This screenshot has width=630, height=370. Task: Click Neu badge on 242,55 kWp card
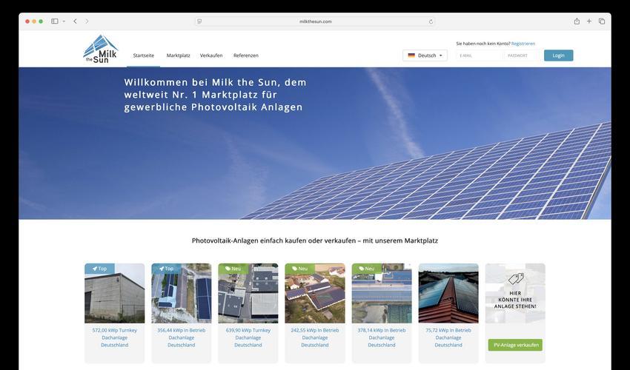[299, 269]
